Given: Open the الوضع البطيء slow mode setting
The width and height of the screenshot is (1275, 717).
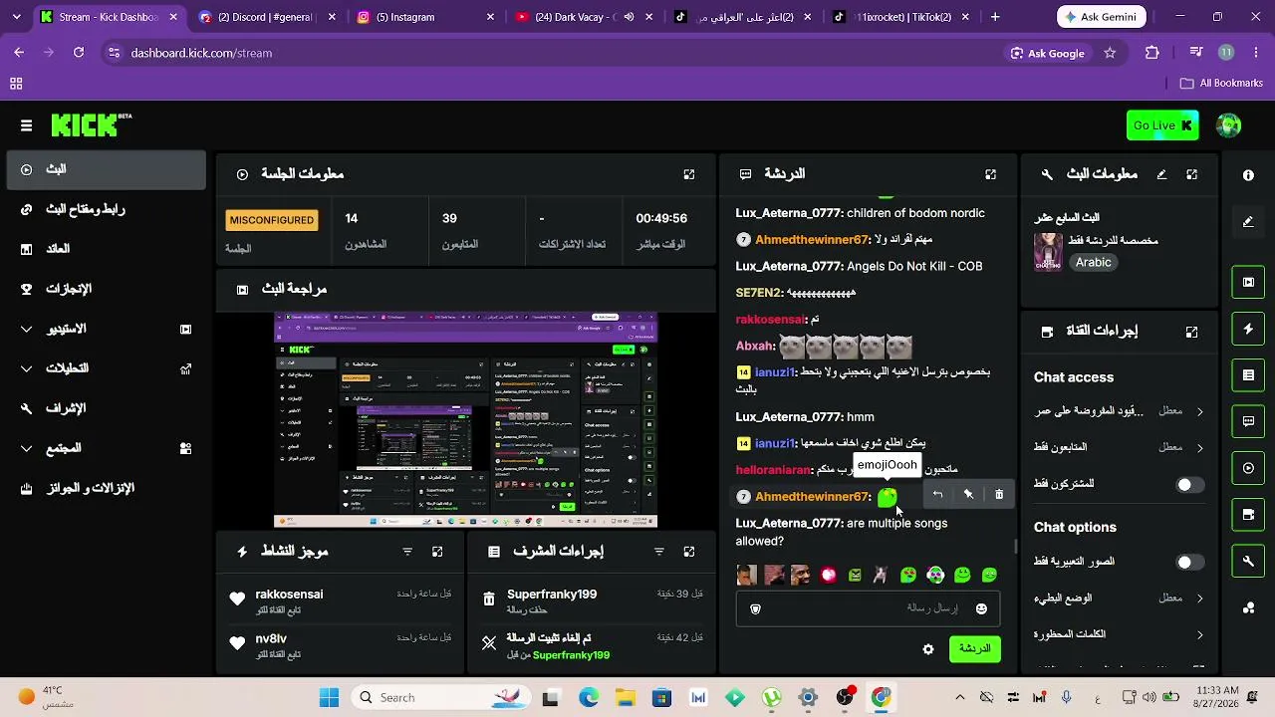Looking at the screenshot, I should pos(1120,598).
